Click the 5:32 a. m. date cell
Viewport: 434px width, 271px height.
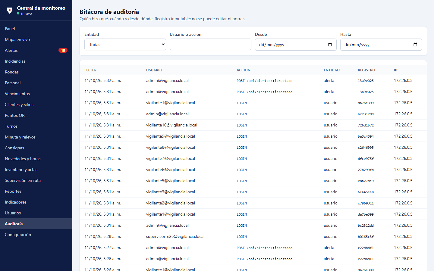pyautogui.click(x=103, y=80)
